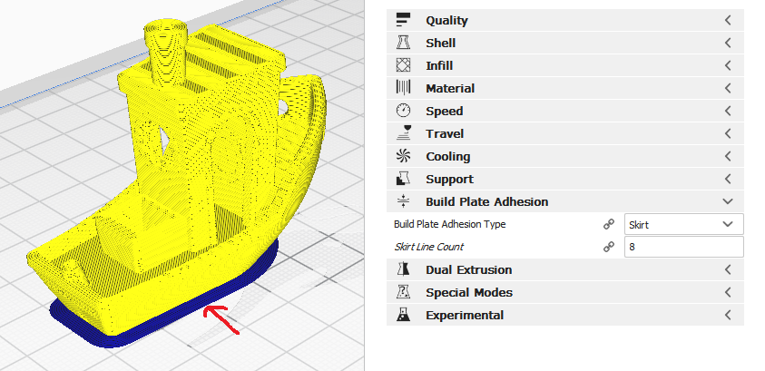Open the Build Plate Adhesion Type dropdown

pyautogui.click(x=683, y=224)
